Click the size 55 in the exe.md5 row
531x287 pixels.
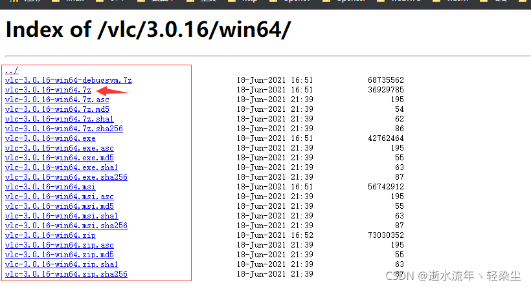click(x=400, y=158)
